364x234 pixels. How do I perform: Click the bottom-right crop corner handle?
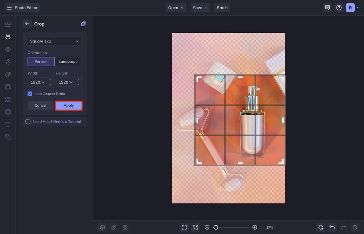(x=281, y=161)
